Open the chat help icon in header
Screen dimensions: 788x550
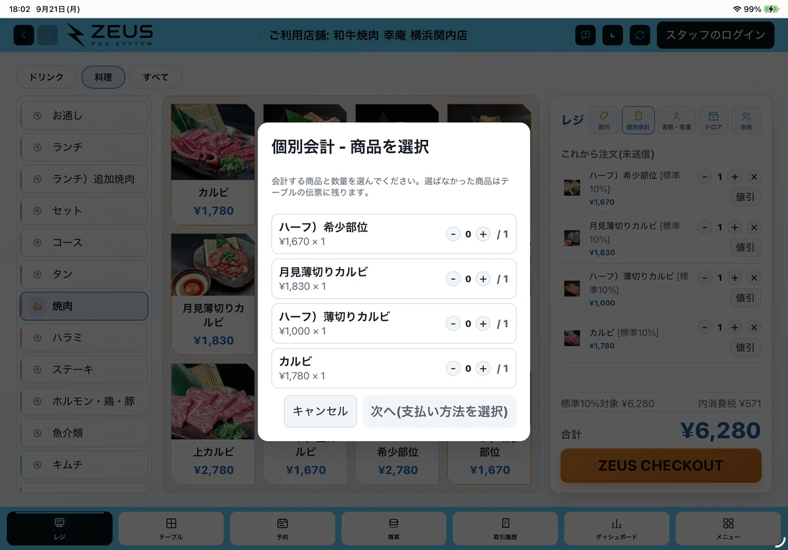[585, 35]
